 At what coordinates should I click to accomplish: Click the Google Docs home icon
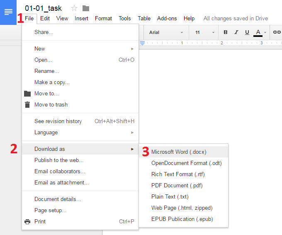pos(8,12)
